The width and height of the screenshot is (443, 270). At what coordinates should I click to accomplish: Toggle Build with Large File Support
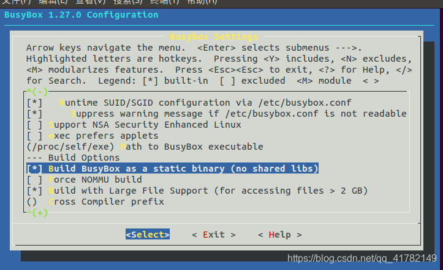(x=34, y=191)
